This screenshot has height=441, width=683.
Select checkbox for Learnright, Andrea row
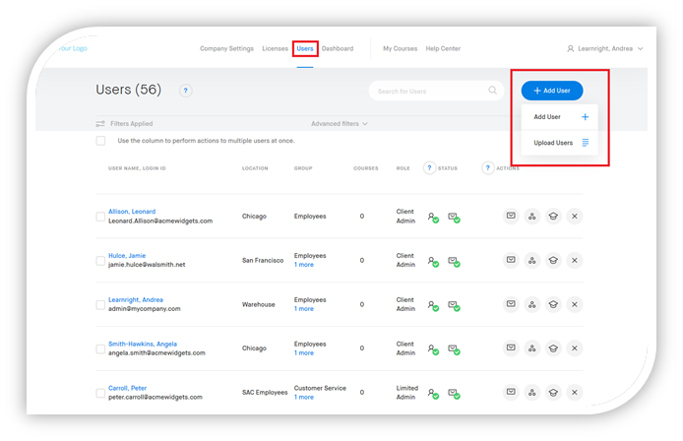100,304
